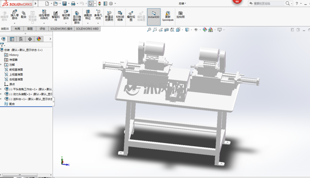Click the 拍快照 take snapshot camera

[180, 15]
